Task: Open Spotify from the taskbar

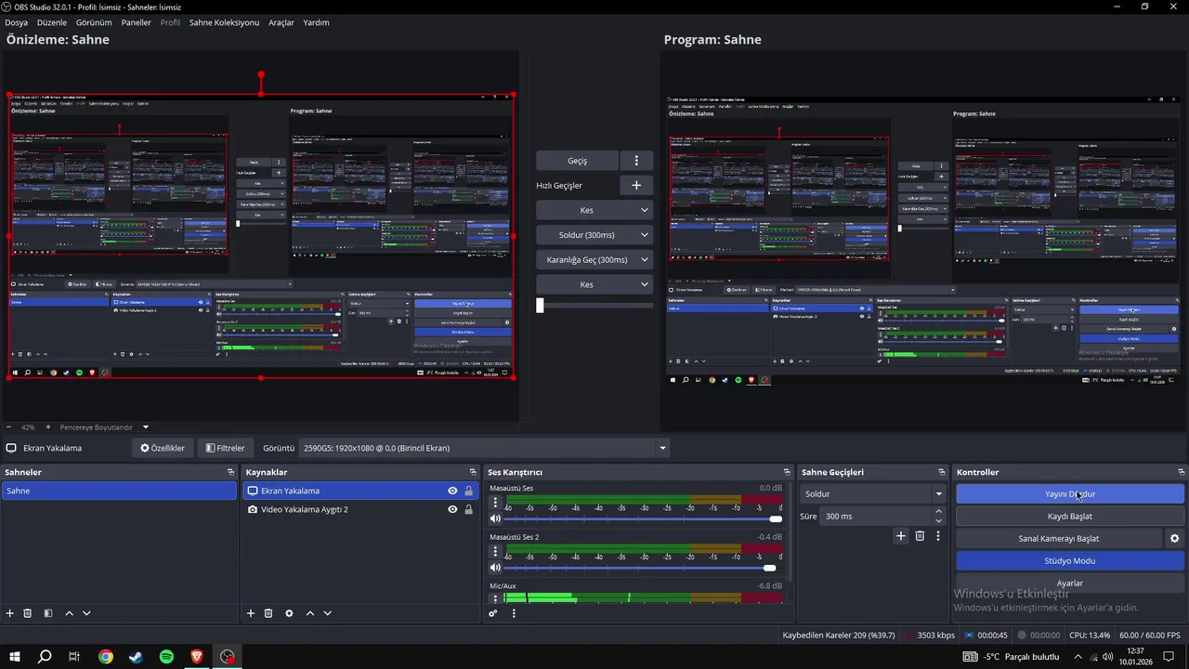Action: tap(166, 657)
